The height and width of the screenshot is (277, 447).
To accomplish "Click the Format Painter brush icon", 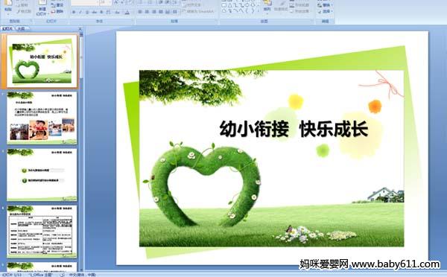I will coord(24,11).
